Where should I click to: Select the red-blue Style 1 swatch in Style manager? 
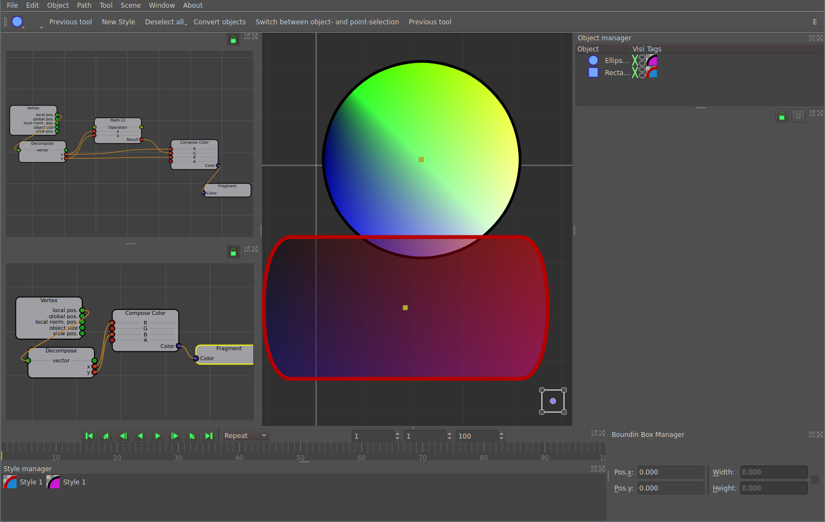click(x=11, y=482)
